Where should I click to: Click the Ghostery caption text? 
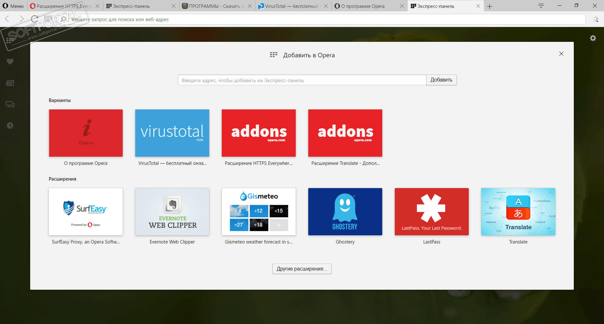[345, 242]
